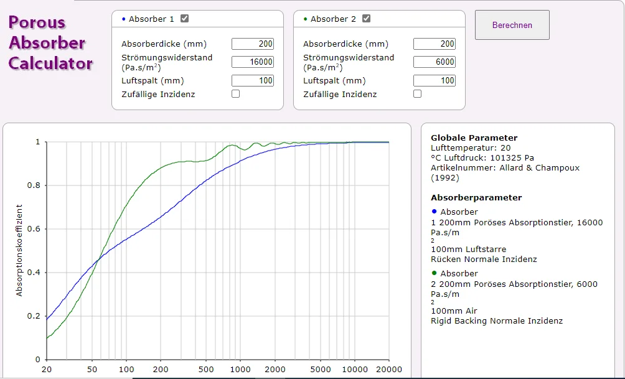
Task: Click the green Absorber legend dot in parameters
Action: tap(435, 273)
